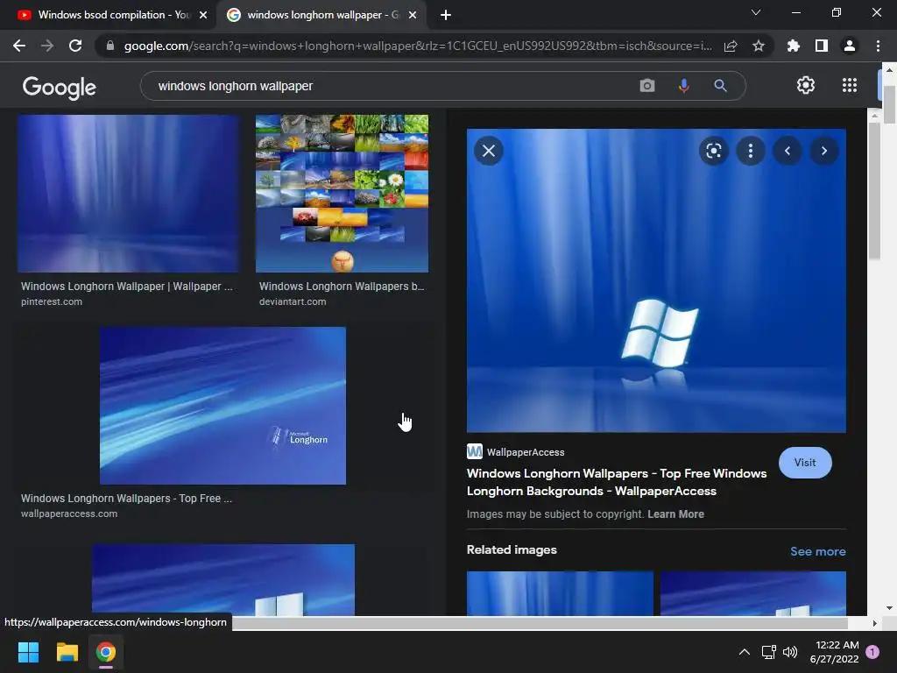The height and width of the screenshot is (673, 897).
Task: Click the Google logo
Action: pos(59,87)
